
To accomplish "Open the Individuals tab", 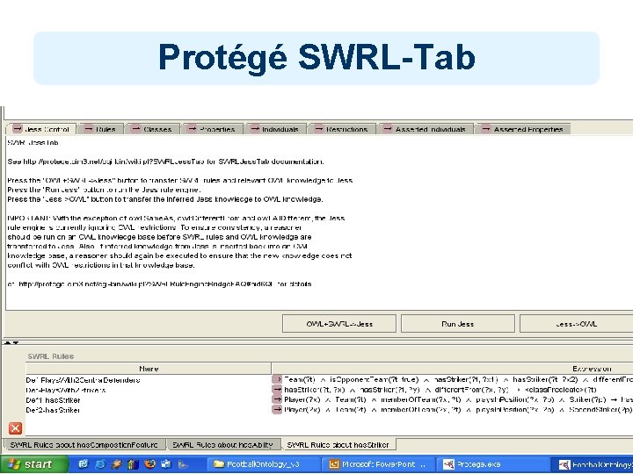I will click(274, 129).
